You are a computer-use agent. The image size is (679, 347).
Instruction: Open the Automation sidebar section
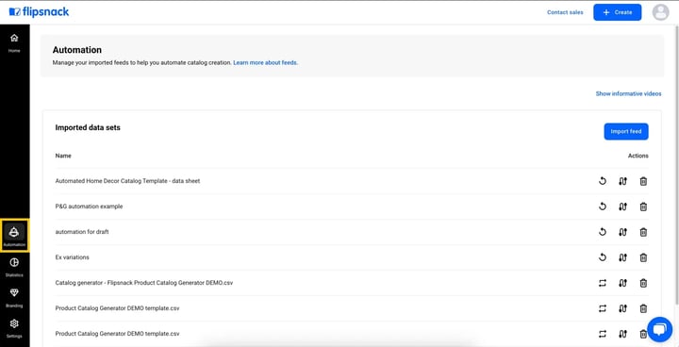[14, 236]
